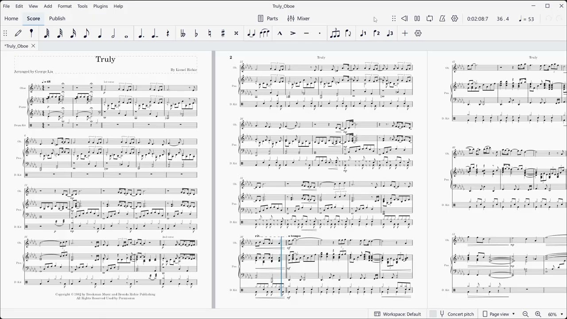This screenshot has height=319, width=567.
Task: Toggle rest input
Action: coord(168,33)
